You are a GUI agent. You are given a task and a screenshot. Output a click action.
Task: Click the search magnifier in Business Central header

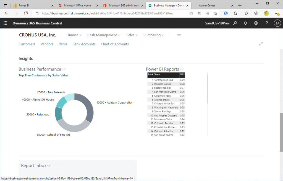point(235,23)
